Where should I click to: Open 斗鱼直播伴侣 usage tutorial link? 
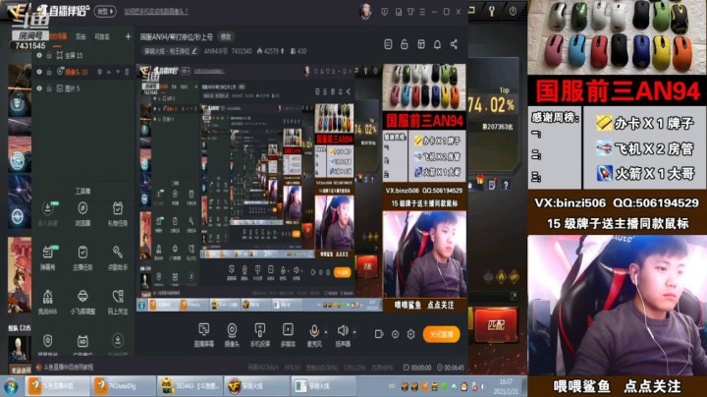click(68, 368)
